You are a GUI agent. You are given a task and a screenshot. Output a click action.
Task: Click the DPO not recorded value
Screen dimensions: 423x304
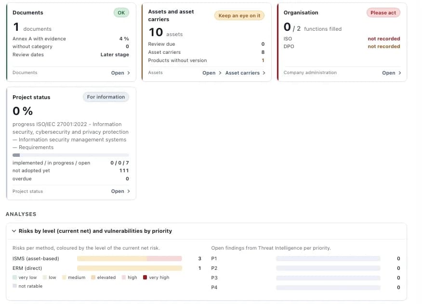(384, 47)
